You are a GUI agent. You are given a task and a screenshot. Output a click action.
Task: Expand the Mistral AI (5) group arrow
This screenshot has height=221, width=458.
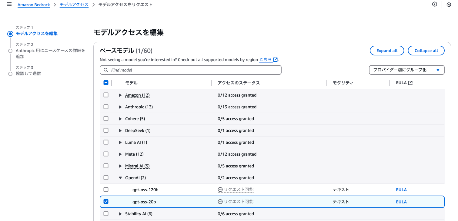(x=120, y=166)
